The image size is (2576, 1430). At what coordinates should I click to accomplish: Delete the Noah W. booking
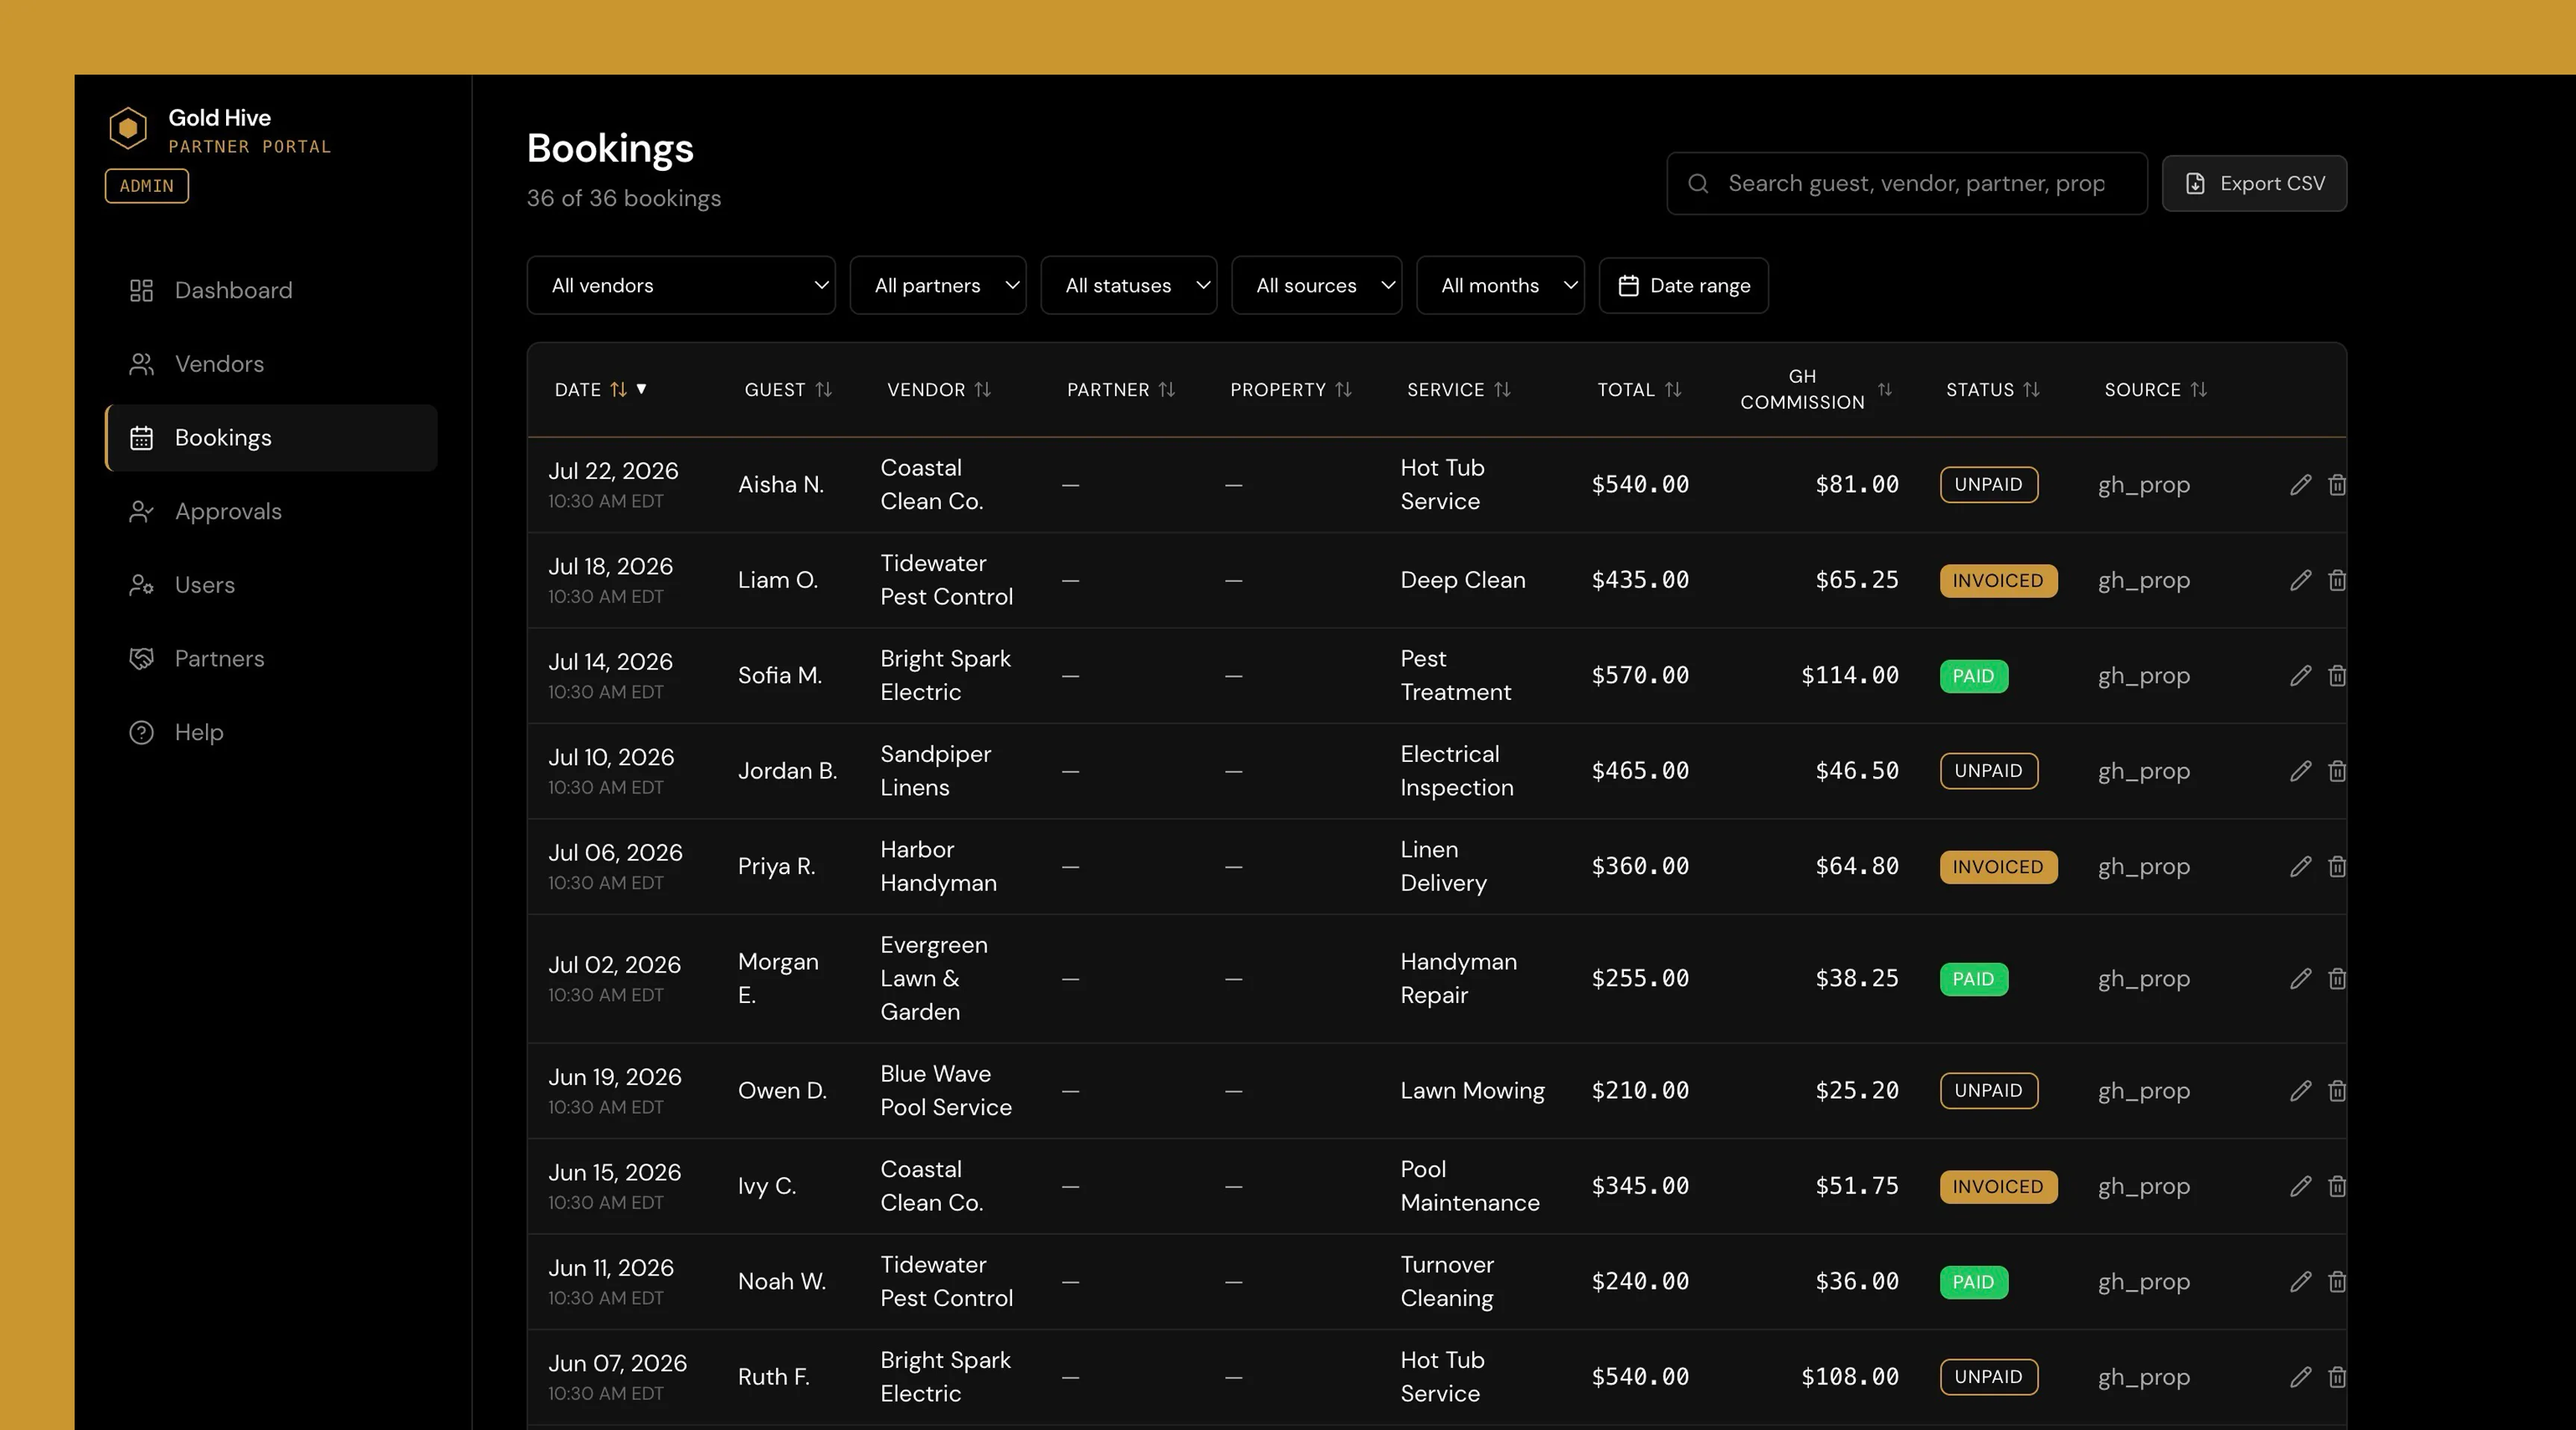coord(2336,1281)
